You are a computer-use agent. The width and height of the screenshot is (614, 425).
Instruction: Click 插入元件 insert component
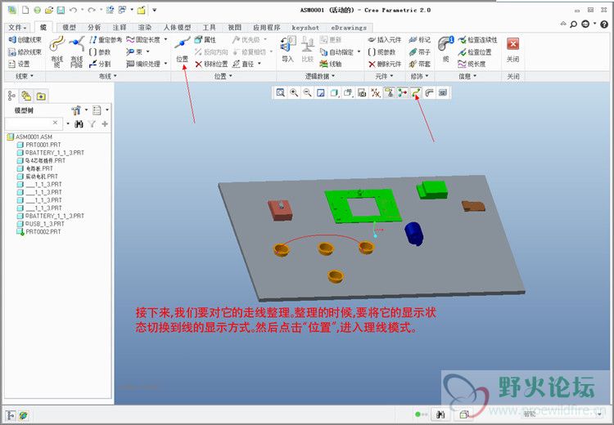click(x=385, y=39)
